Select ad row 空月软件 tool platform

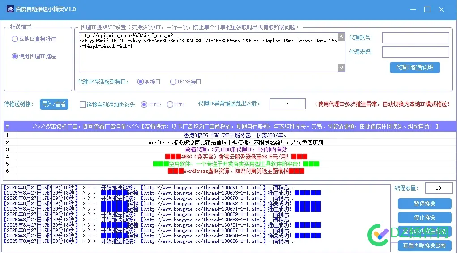[x=230, y=164]
